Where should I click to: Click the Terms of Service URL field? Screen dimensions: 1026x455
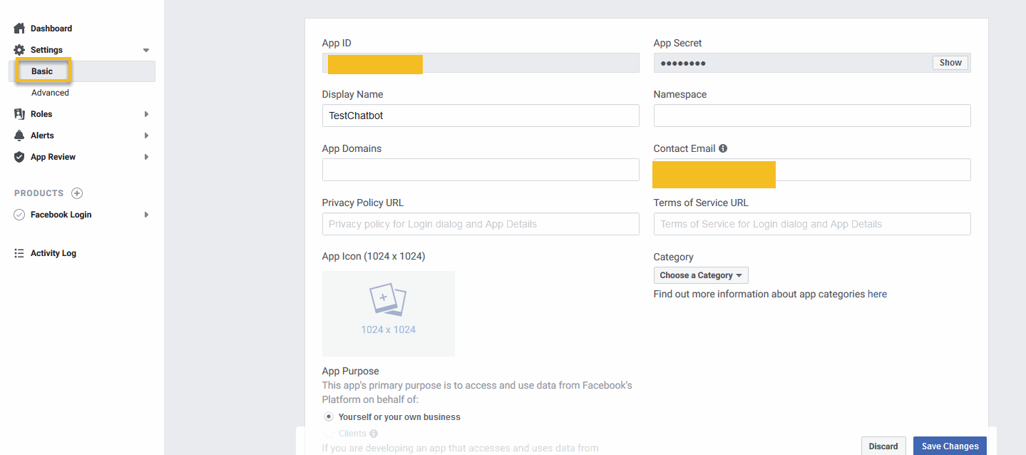pos(812,224)
